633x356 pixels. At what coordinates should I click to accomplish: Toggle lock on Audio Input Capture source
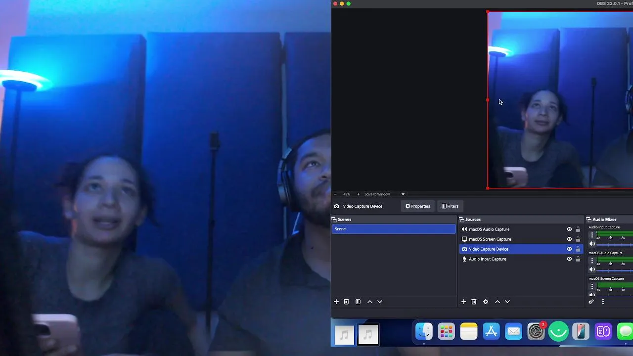[x=578, y=259]
